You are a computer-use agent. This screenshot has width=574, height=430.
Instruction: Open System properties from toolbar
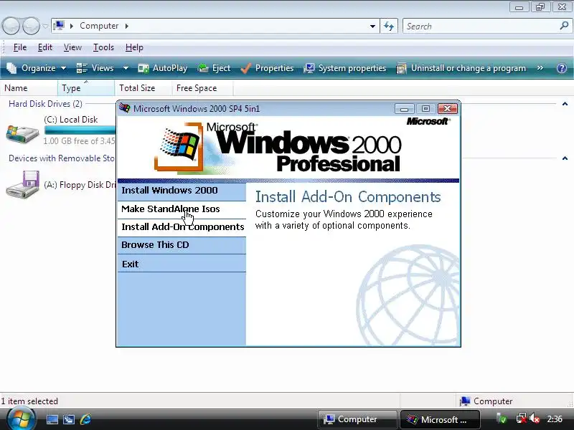(345, 68)
